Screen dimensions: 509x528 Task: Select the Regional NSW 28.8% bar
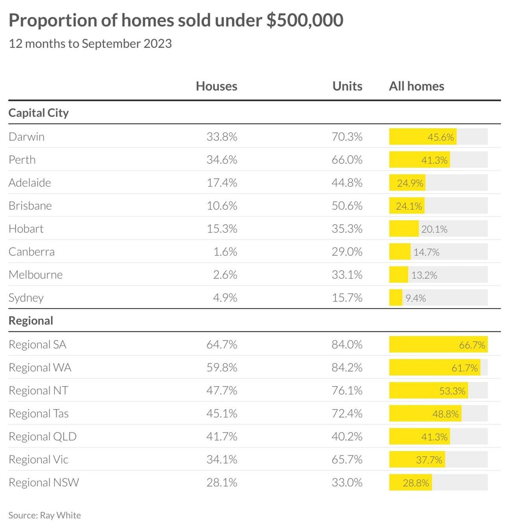(x=411, y=483)
